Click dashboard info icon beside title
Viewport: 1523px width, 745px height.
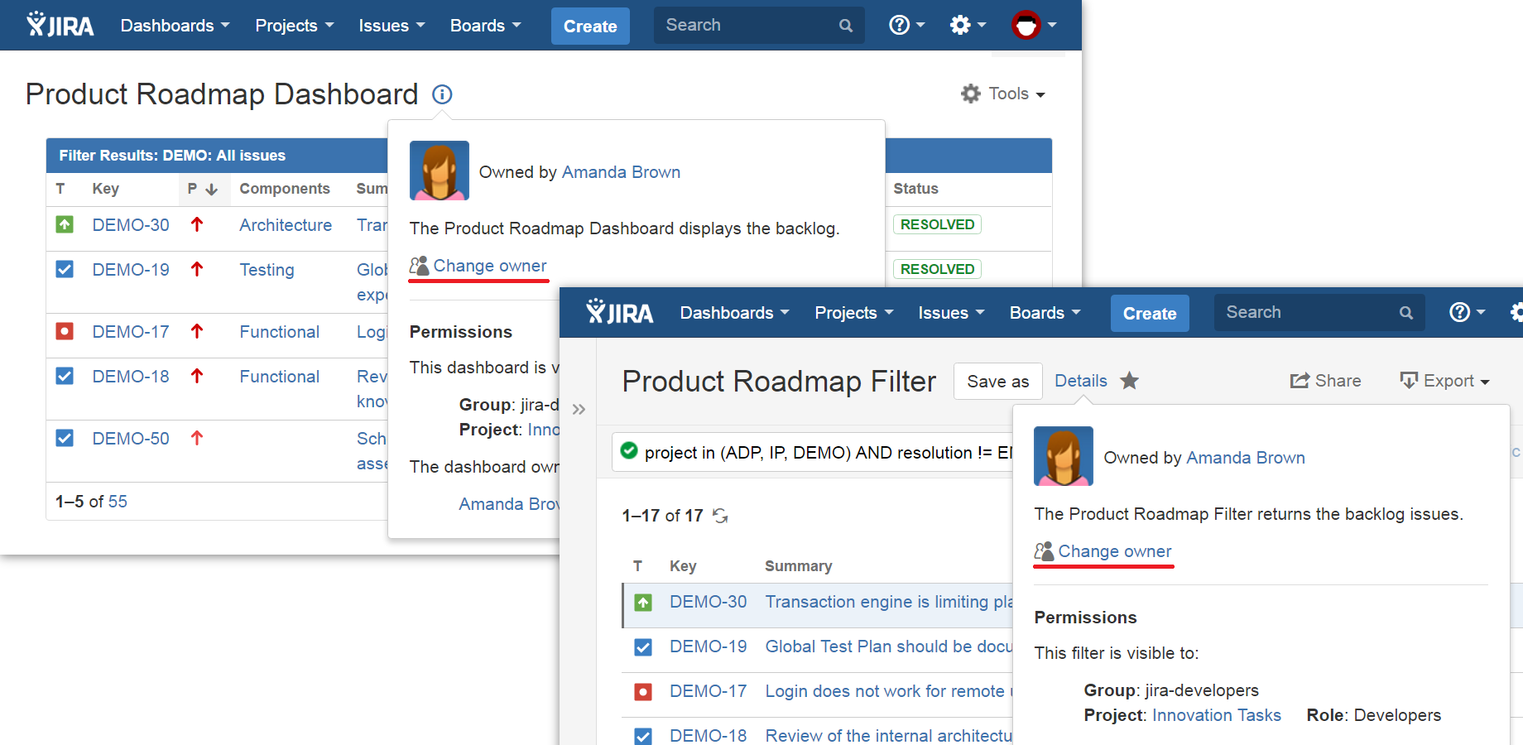pos(442,94)
